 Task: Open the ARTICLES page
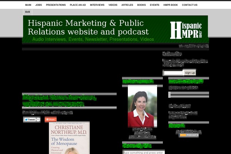(127, 5)
